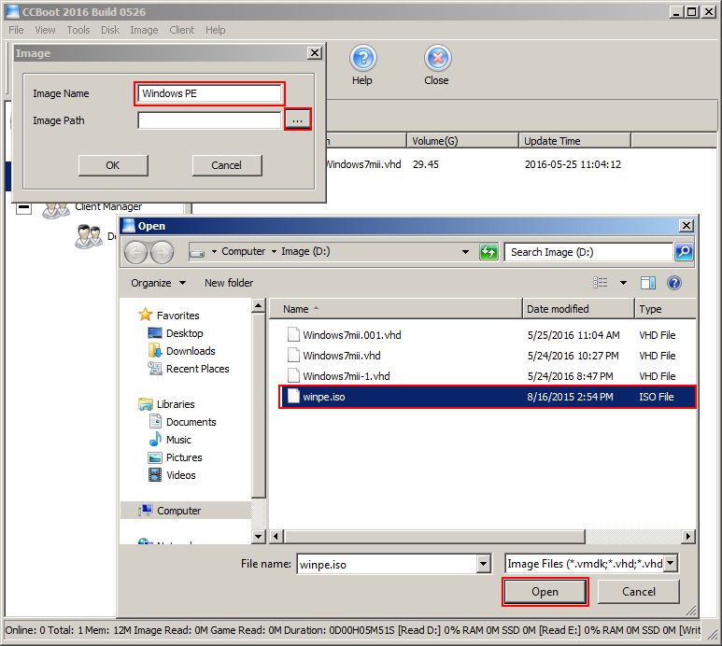Click the Image Name input field
This screenshot has height=646, width=722.
[209, 93]
